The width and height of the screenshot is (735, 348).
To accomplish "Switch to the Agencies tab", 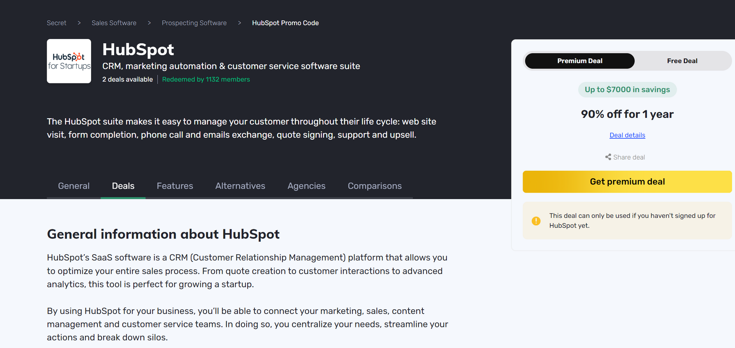I will coord(307,186).
